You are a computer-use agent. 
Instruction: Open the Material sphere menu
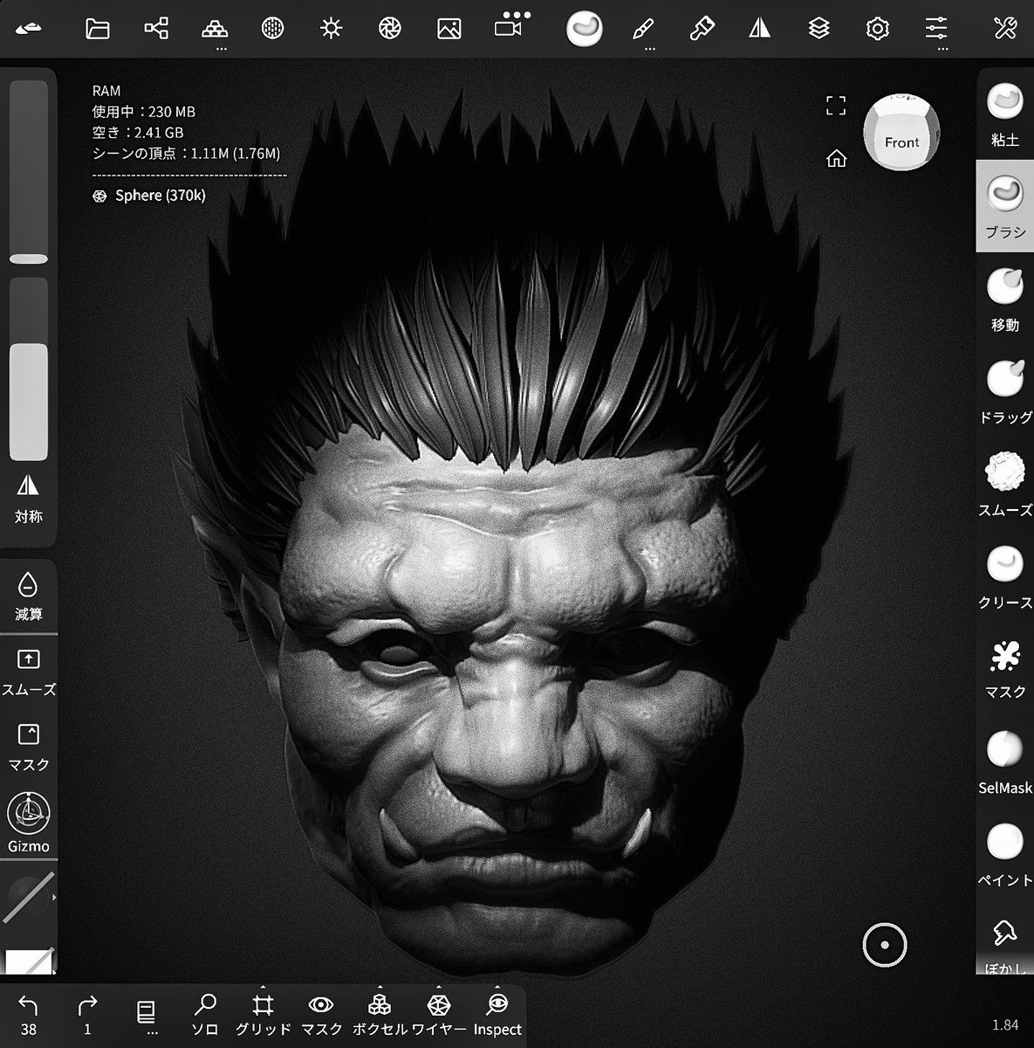(273, 29)
